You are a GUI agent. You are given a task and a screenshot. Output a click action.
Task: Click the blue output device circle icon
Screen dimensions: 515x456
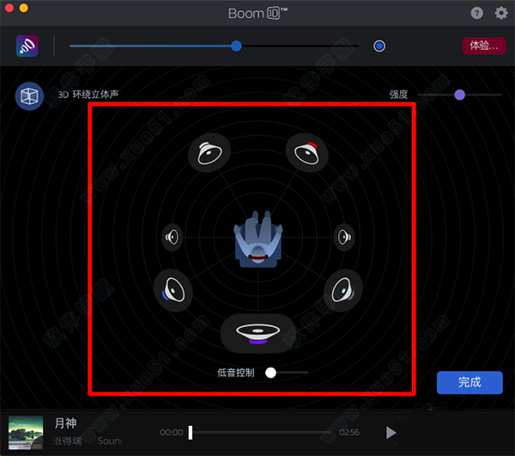point(379,46)
